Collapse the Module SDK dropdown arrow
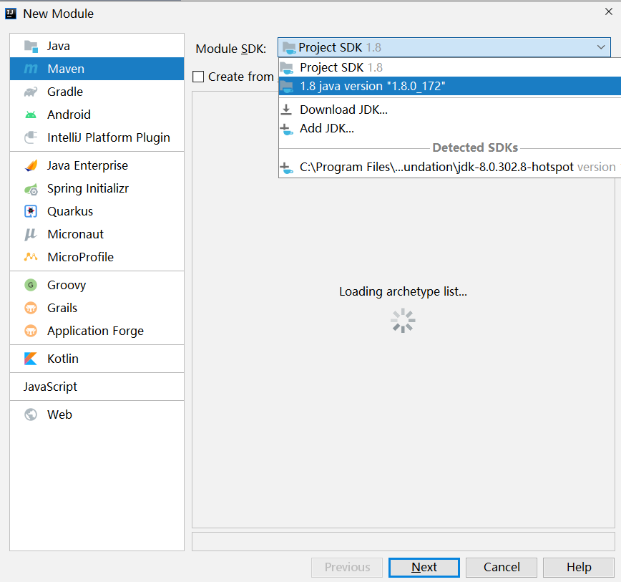 (x=601, y=47)
